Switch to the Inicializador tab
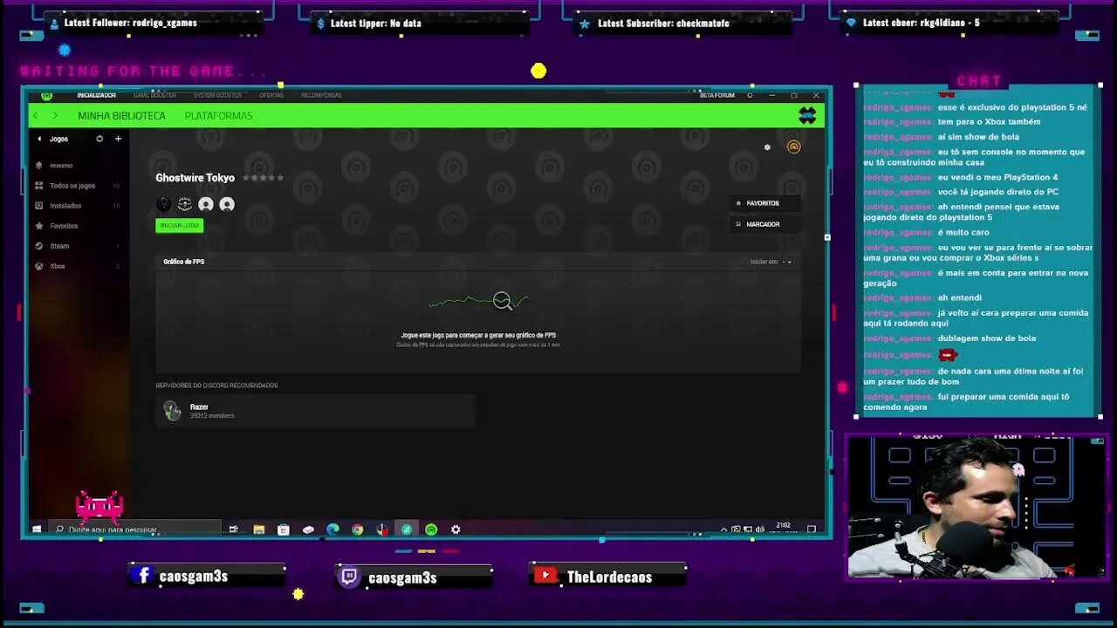Image resolution: width=1117 pixels, height=628 pixels. pos(96,95)
